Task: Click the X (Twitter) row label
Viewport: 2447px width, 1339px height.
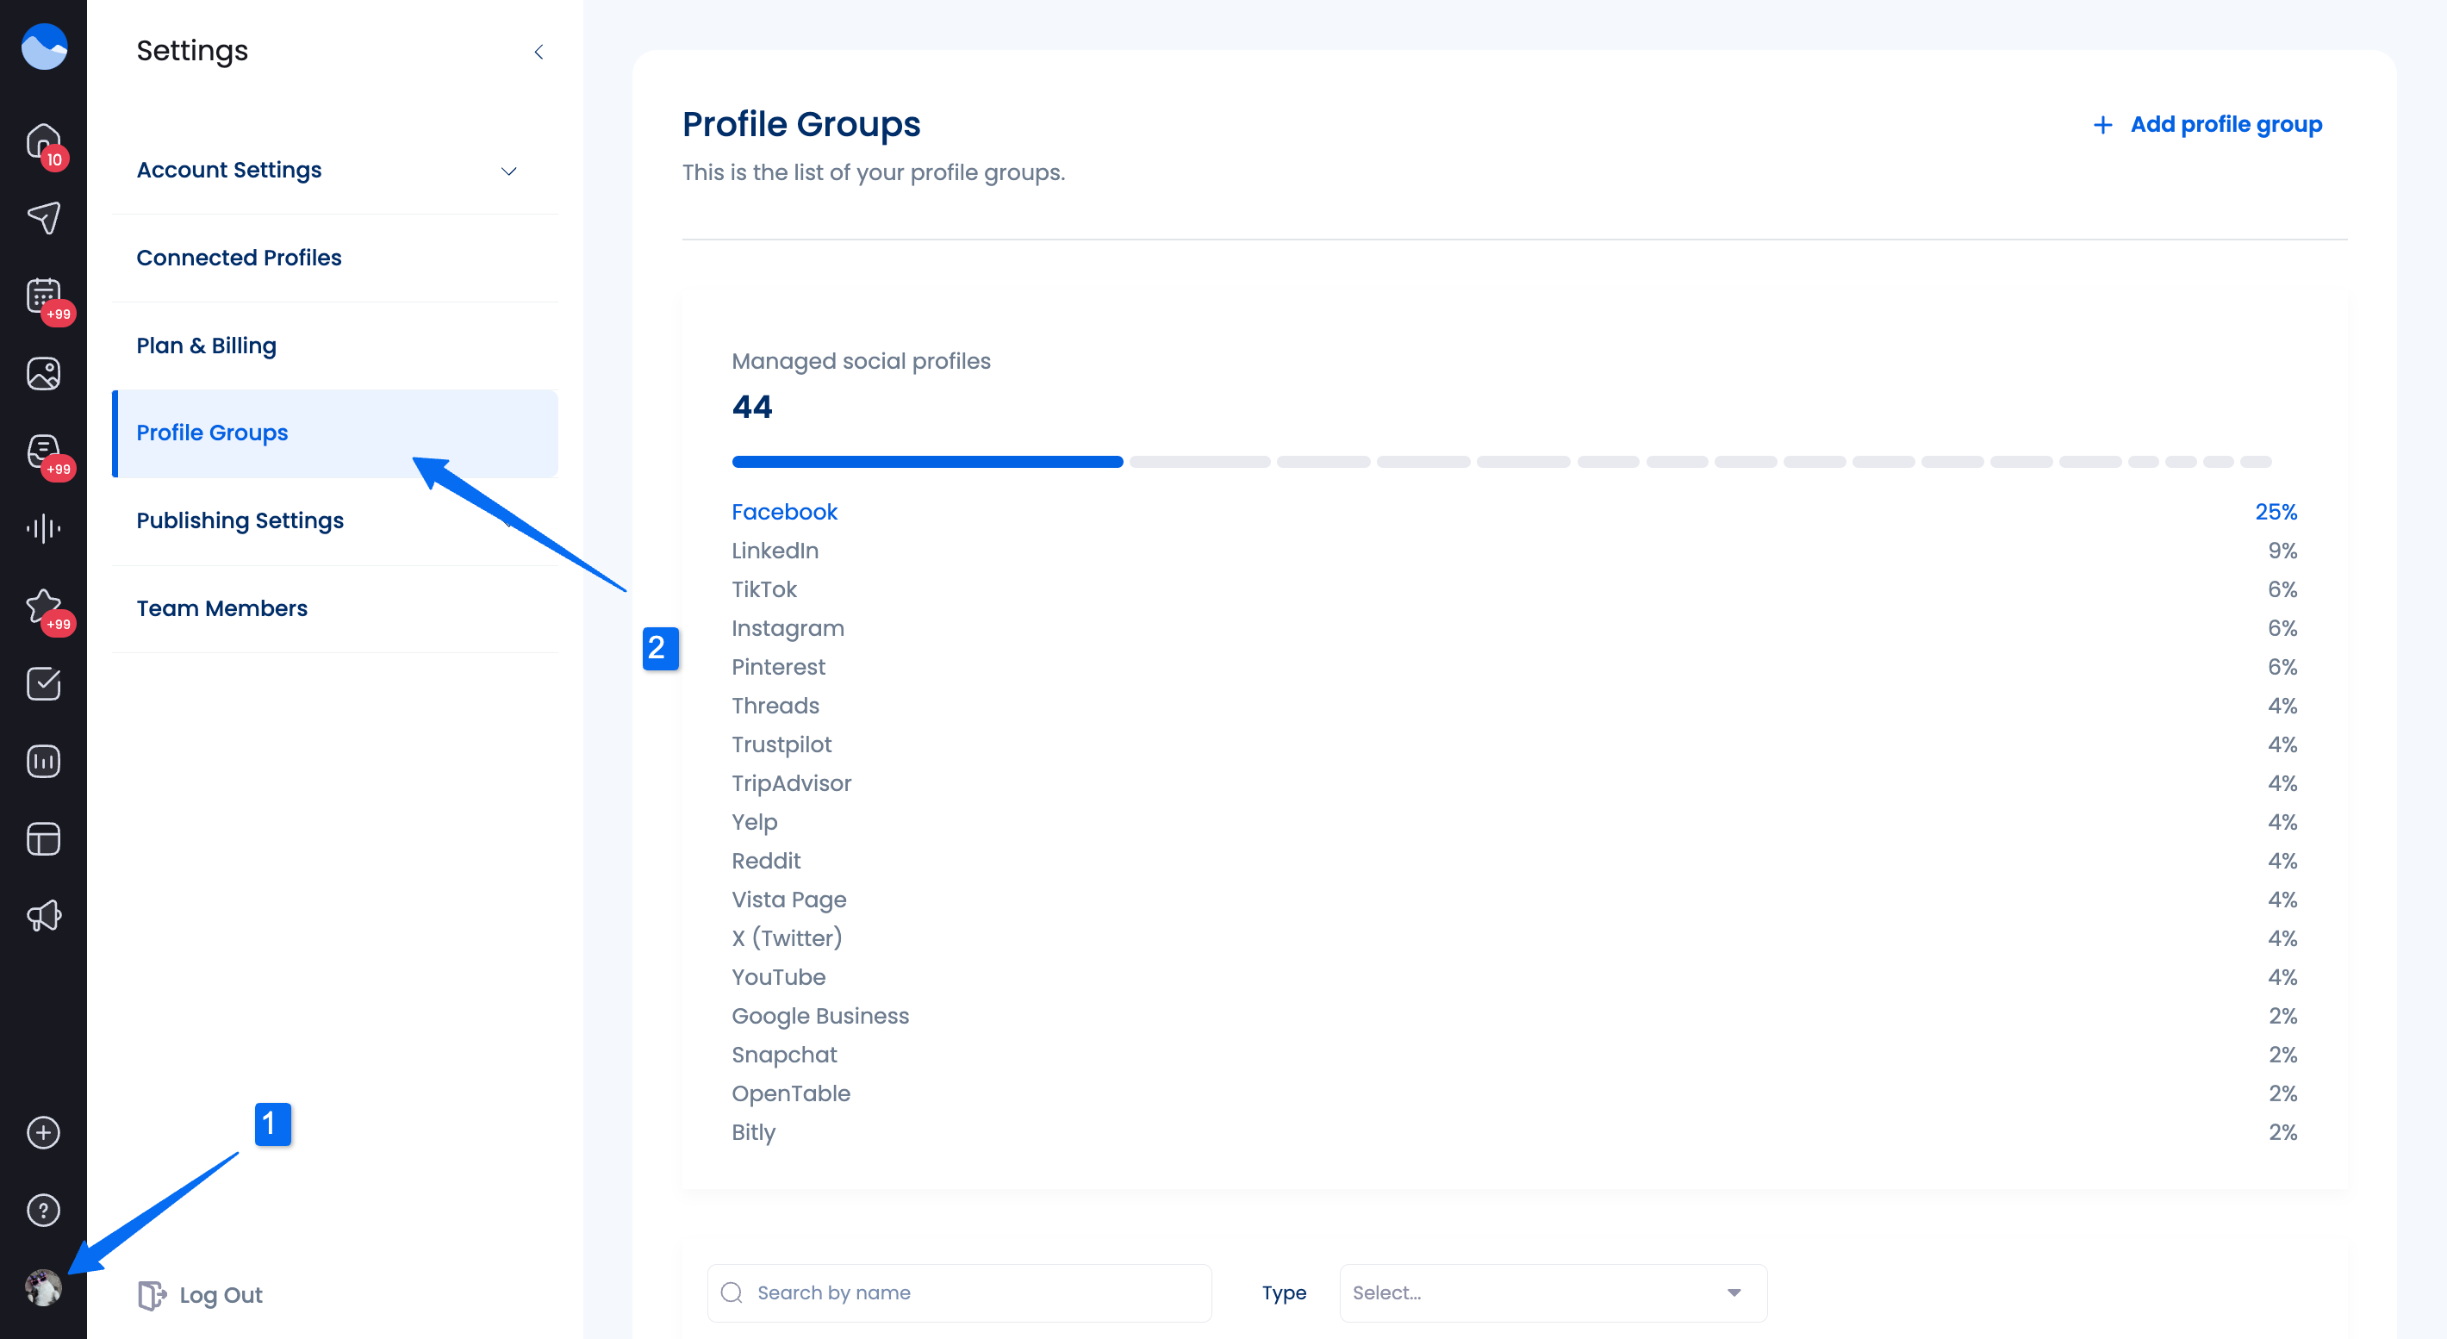Action: point(787,938)
